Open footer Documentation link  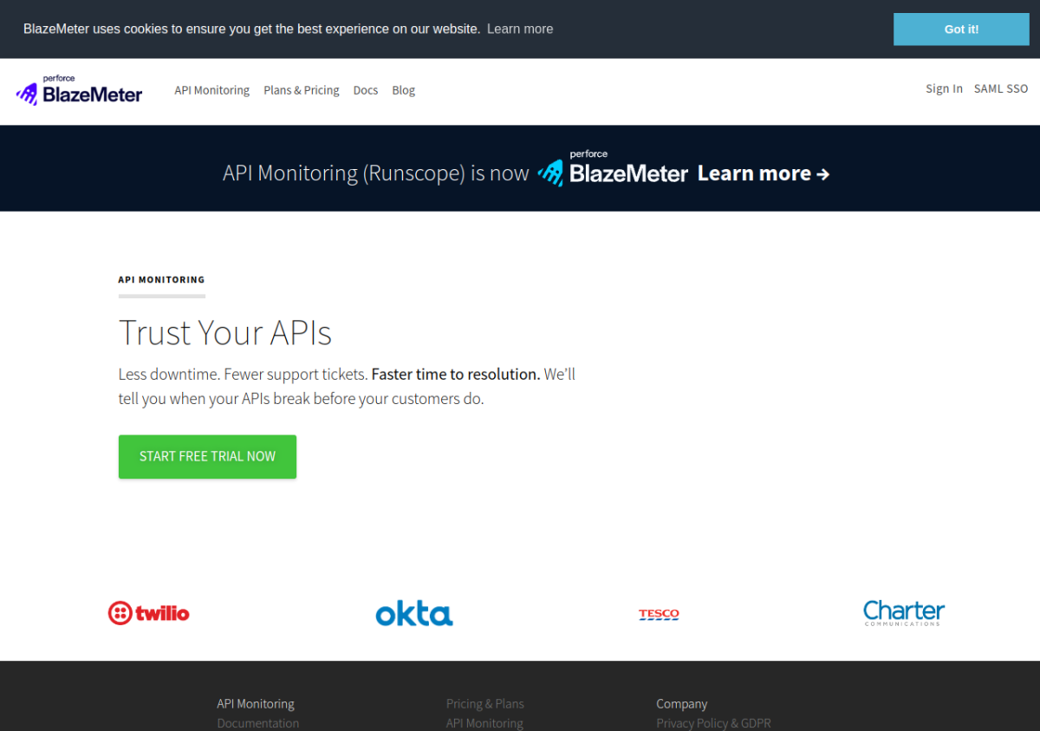click(x=258, y=723)
